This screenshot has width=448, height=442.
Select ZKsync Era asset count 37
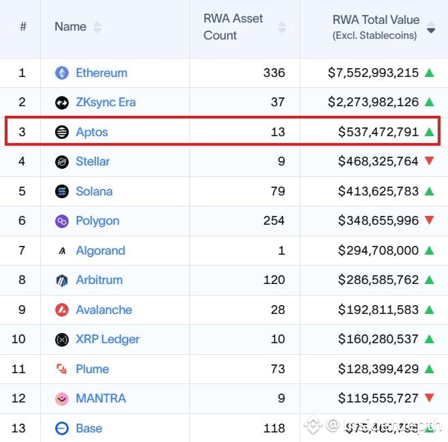pyautogui.click(x=278, y=102)
